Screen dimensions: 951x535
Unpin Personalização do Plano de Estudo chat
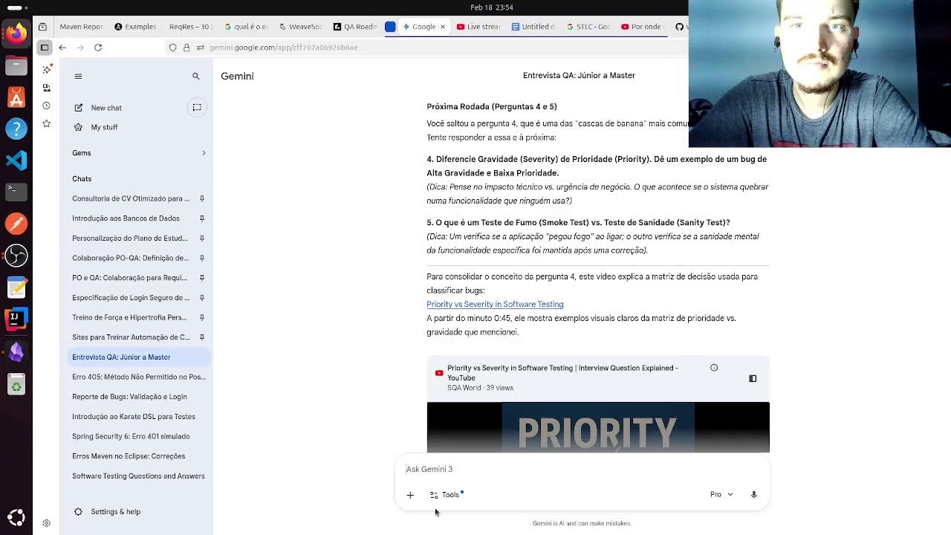[202, 238]
